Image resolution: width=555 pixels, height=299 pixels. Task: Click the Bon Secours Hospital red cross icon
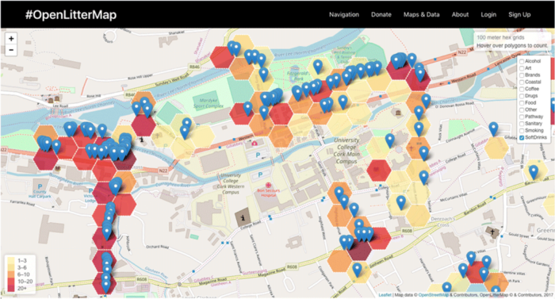coord(268,186)
